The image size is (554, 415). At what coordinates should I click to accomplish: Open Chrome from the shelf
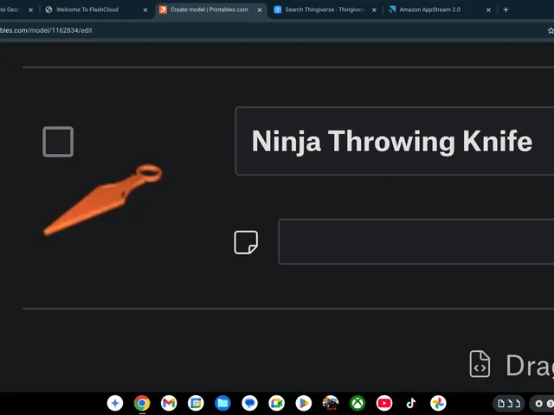142,403
